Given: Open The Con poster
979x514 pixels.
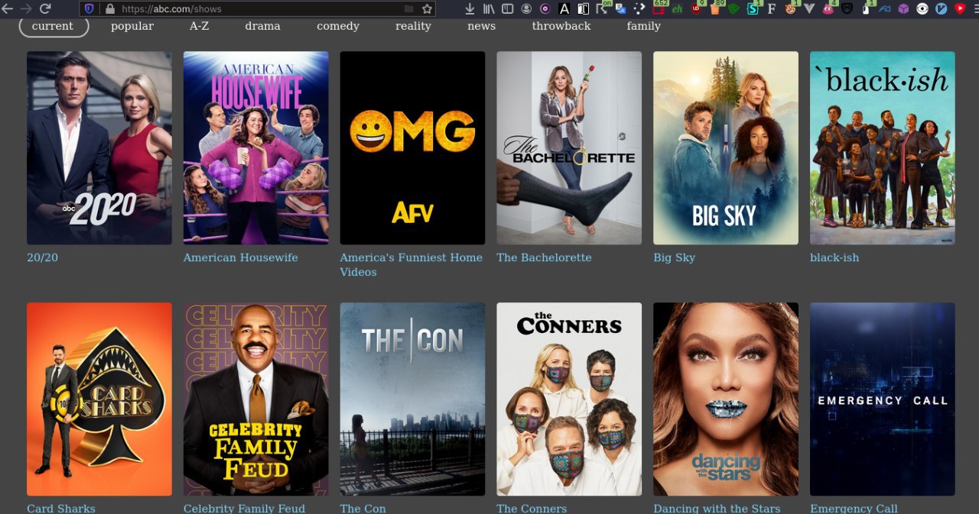Looking at the screenshot, I should [413, 399].
